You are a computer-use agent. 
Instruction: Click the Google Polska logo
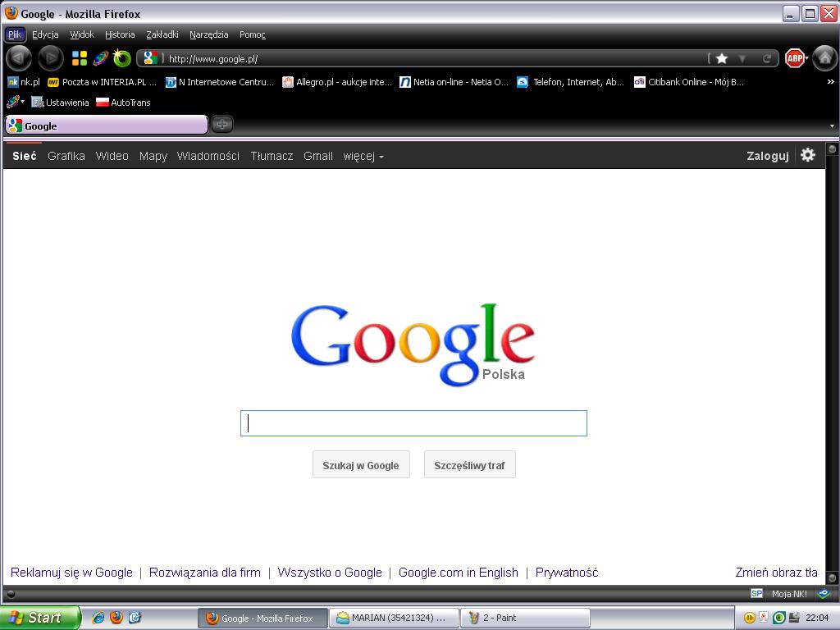(413, 344)
